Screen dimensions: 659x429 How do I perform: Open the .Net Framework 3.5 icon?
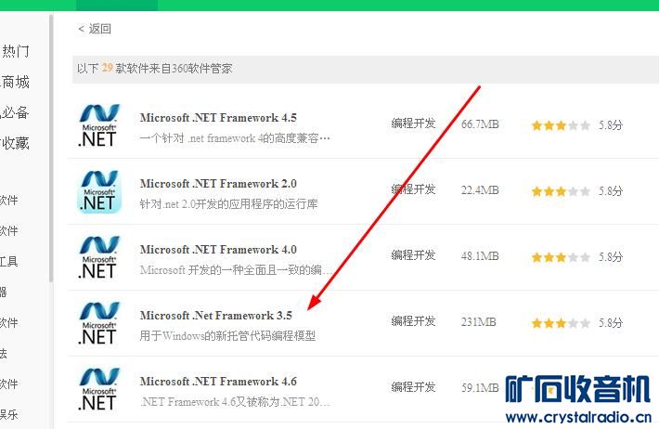pos(99,323)
